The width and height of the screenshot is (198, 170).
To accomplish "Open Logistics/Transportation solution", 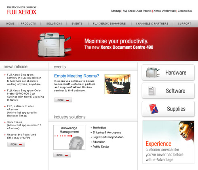I will 108,137.
